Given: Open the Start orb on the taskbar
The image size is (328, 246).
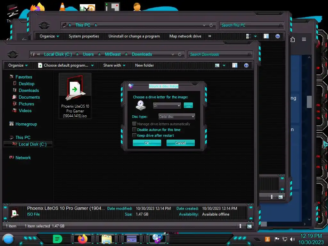Looking at the screenshot, I should point(8,240).
